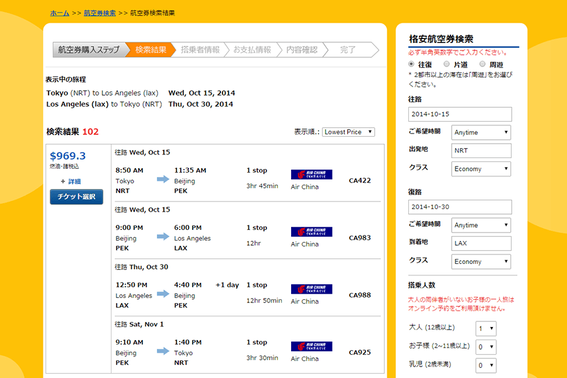Viewport: 567px width, 378px height.
Task: Click the 3hr 30min duration text
Action: (x=262, y=358)
